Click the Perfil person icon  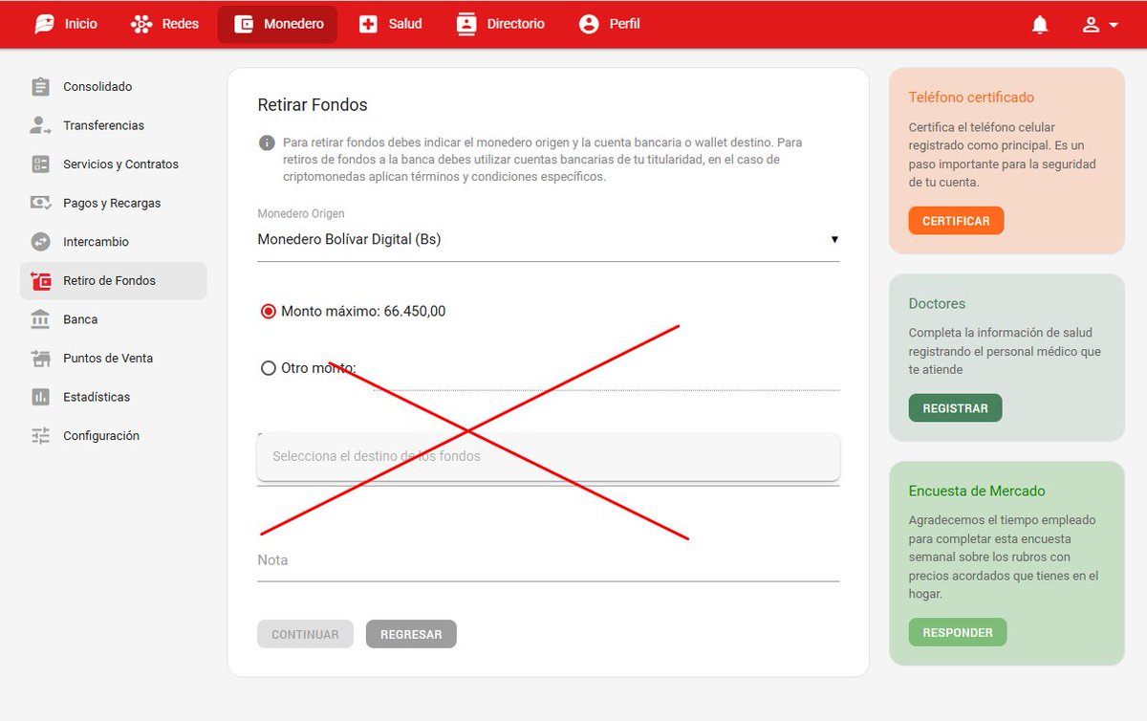click(x=589, y=24)
